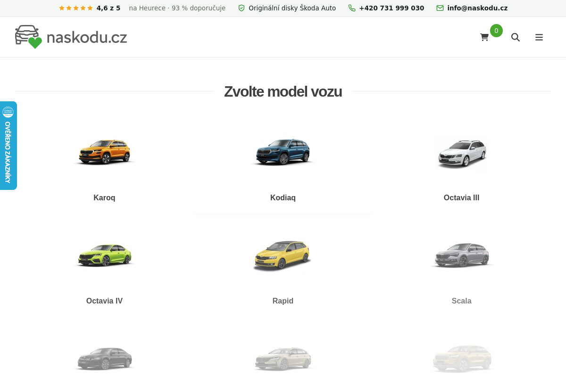Select the blue Kodiaq car image
Image resolution: width=566 pixels, height=377 pixels.
click(x=283, y=153)
